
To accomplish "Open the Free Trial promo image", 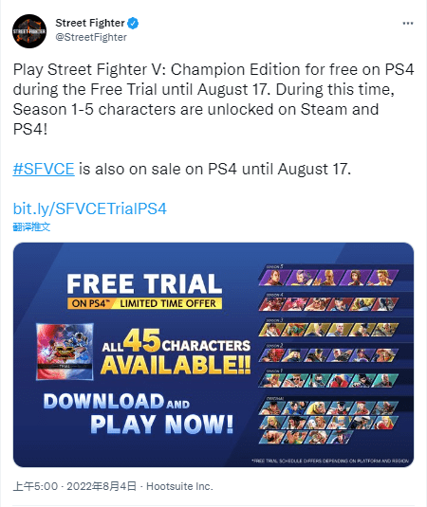I will pyautogui.click(x=213, y=354).
